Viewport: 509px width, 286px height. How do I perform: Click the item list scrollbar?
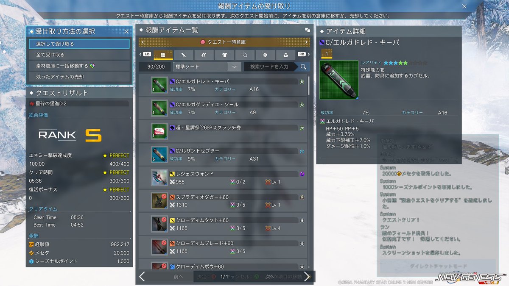pos(309,85)
